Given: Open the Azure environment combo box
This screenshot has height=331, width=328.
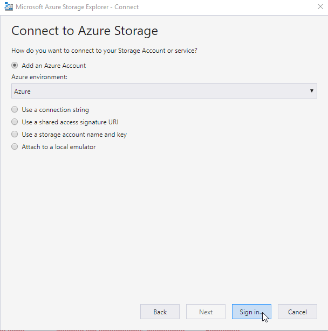Looking at the screenshot, I should tap(162, 91).
